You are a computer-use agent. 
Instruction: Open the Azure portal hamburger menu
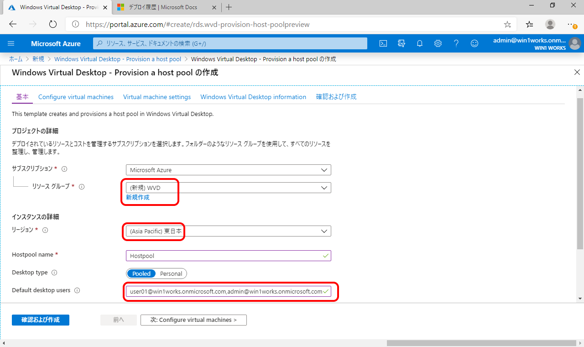pyautogui.click(x=11, y=43)
